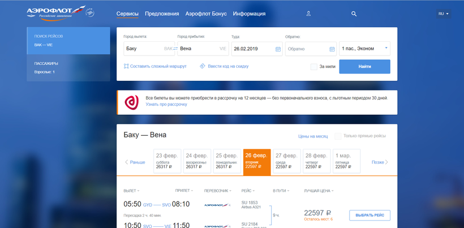Screen dimensions: 464x228
Task: Click the discount code tag icon
Action: [x=203, y=66]
